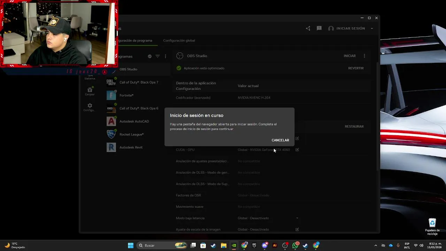Click CANCELAR in the login dialog
The height and width of the screenshot is (251, 446).
click(x=280, y=140)
